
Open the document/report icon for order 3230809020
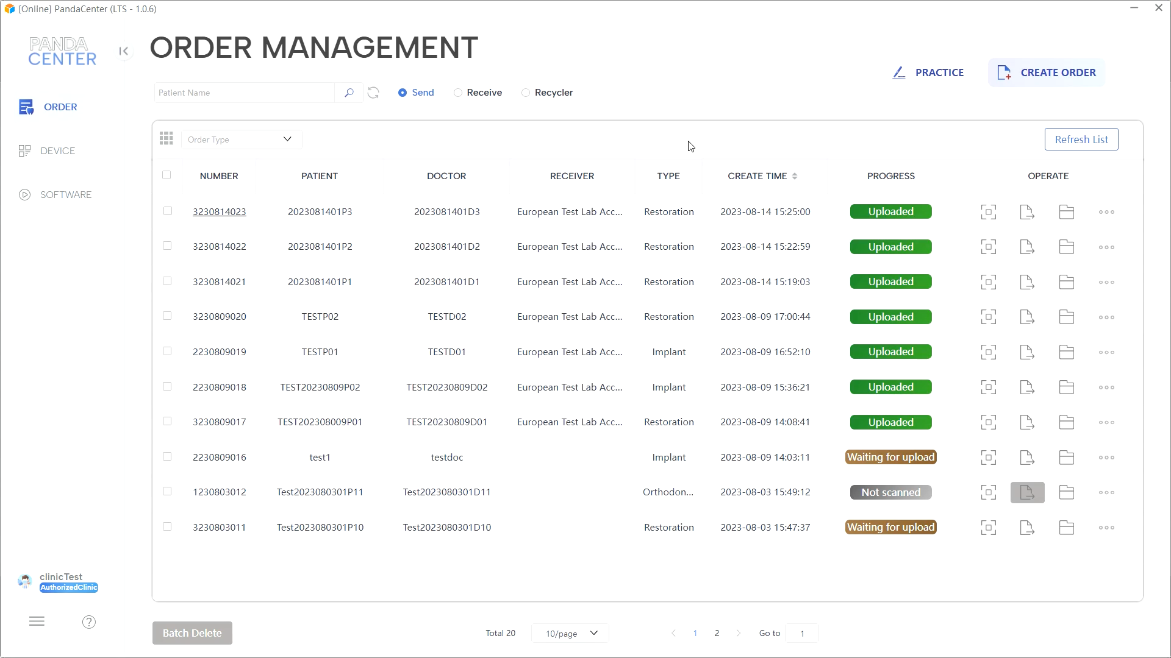click(1028, 316)
